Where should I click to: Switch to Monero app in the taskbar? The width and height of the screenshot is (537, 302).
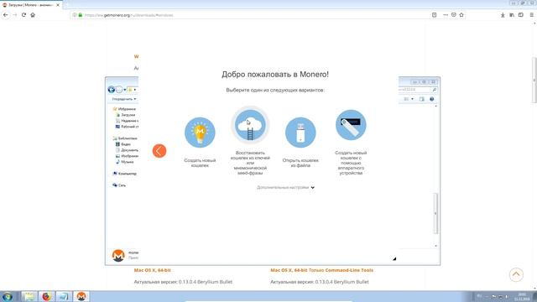[81, 296]
